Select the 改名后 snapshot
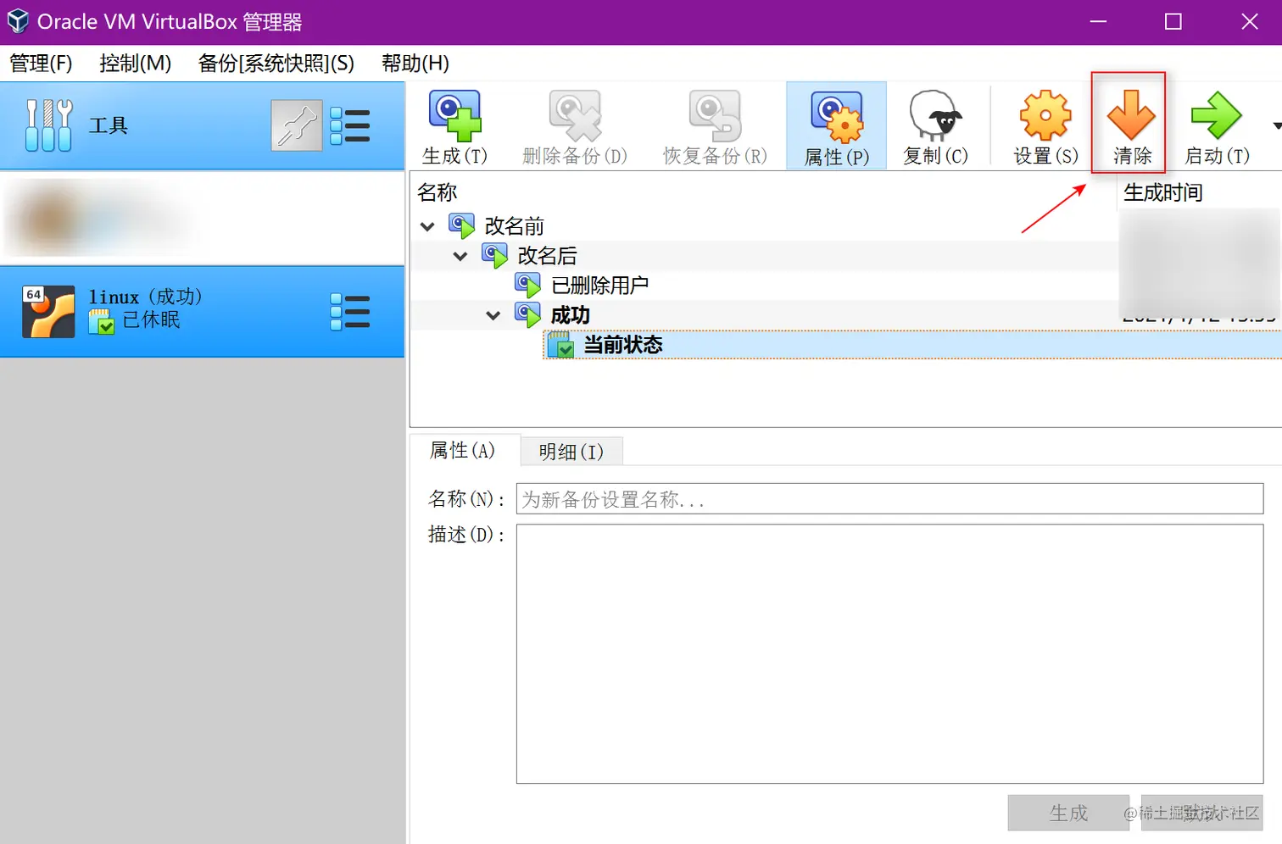The image size is (1282, 844). (x=547, y=256)
